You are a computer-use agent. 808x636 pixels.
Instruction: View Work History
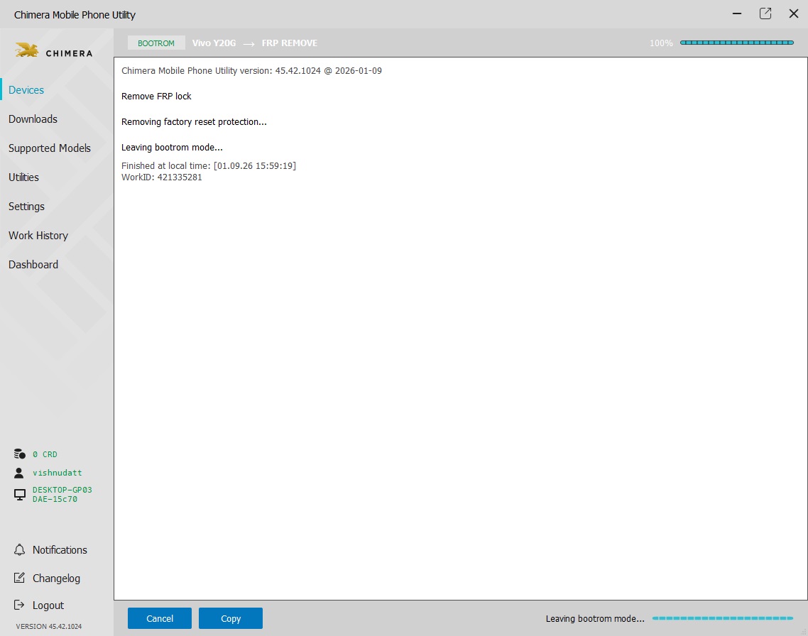(38, 236)
